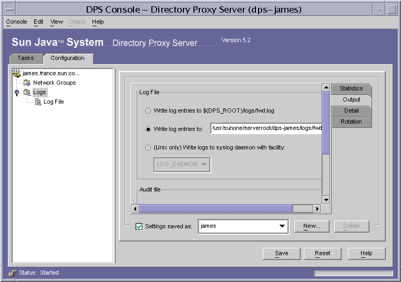Screen dimensions: 401x282
Task: Open the Edit menu
Action: (x=38, y=22)
